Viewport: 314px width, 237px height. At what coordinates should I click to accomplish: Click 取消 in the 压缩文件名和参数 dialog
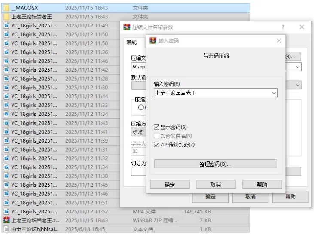pos(250,197)
